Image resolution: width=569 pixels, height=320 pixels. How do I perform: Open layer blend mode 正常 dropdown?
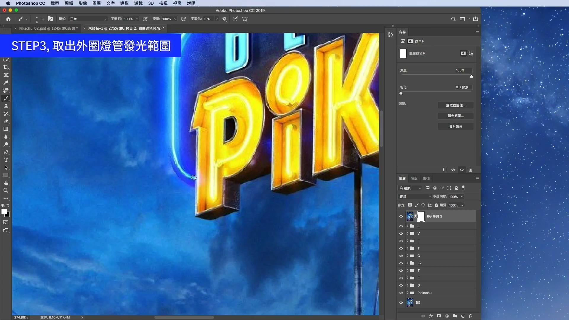[x=415, y=197]
